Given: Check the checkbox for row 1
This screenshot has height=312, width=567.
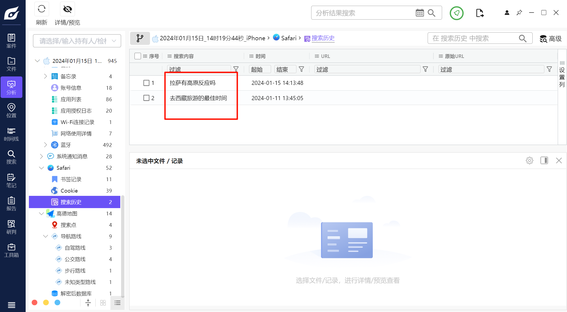Looking at the screenshot, I should [146, 83].
